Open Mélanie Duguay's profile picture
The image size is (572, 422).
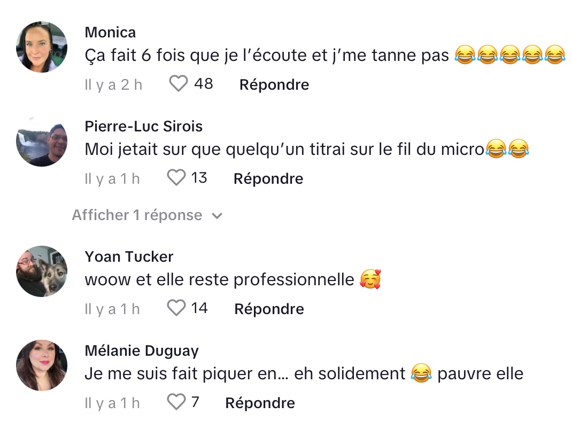(x=42, y=365)
